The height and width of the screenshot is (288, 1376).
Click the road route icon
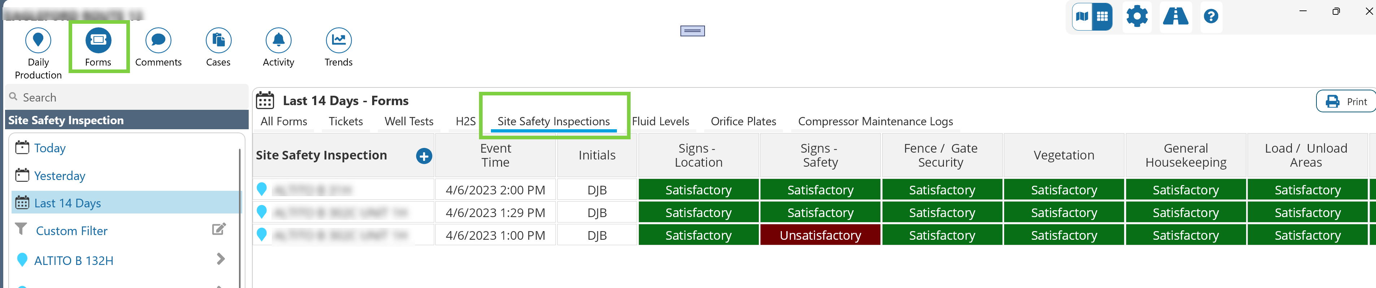click(1175, 17)
